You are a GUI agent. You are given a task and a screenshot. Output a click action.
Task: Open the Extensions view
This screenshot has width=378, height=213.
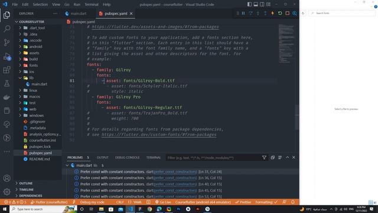pos(6,70)
